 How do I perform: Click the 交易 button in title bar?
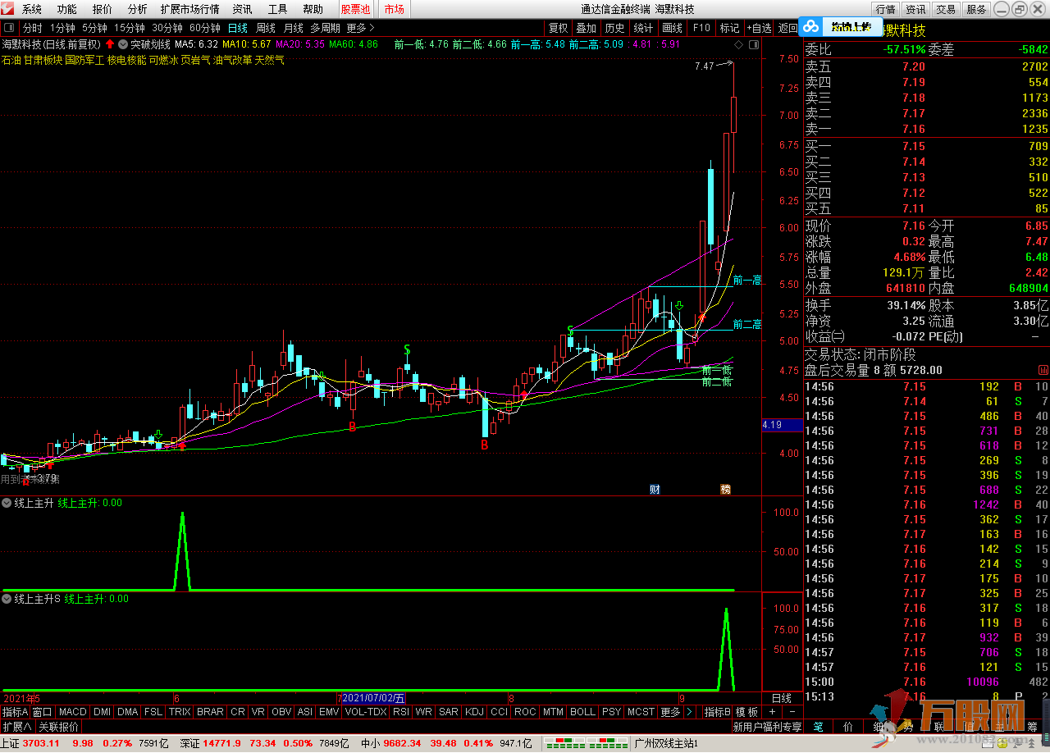pos(946,9)
